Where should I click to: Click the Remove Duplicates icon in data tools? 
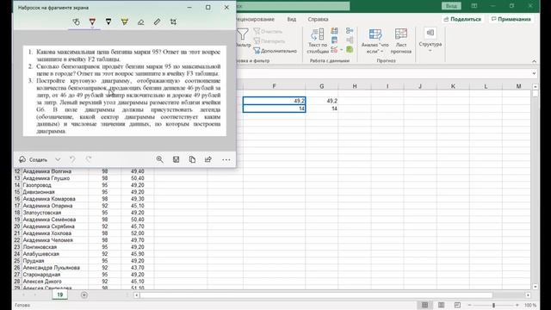[334, 40]
